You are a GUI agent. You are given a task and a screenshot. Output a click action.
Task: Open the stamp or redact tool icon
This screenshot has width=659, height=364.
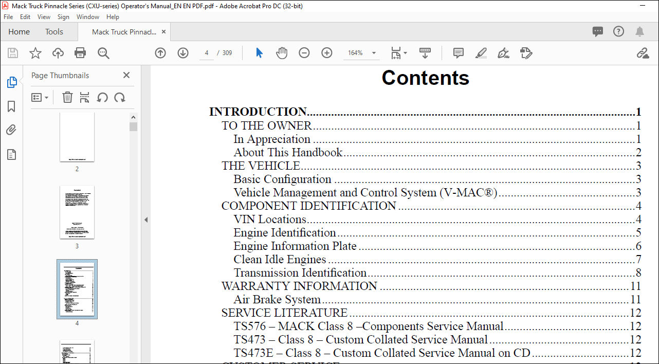526,53
